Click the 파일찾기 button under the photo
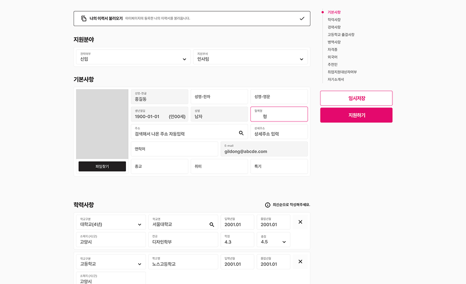 pos(102,167)
